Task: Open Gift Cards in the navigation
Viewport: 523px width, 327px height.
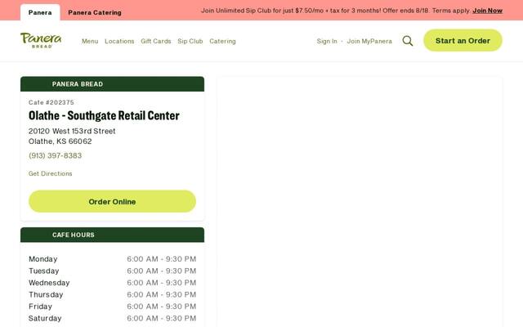Action: [x=156, y=41]
